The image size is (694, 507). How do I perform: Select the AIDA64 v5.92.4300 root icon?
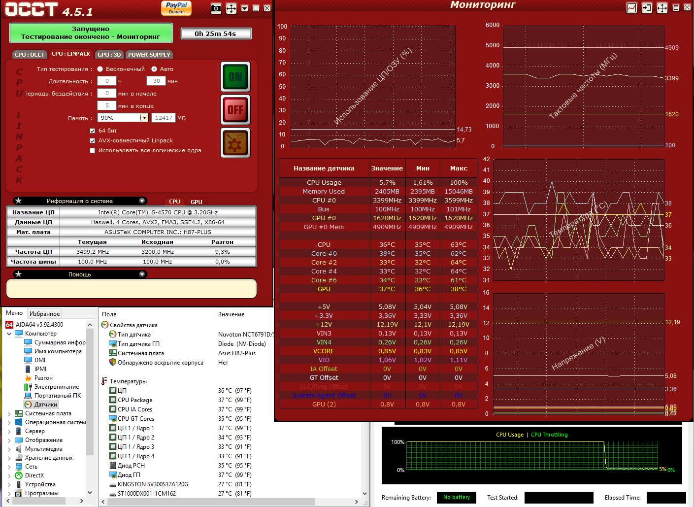click(x=9, y=325)
